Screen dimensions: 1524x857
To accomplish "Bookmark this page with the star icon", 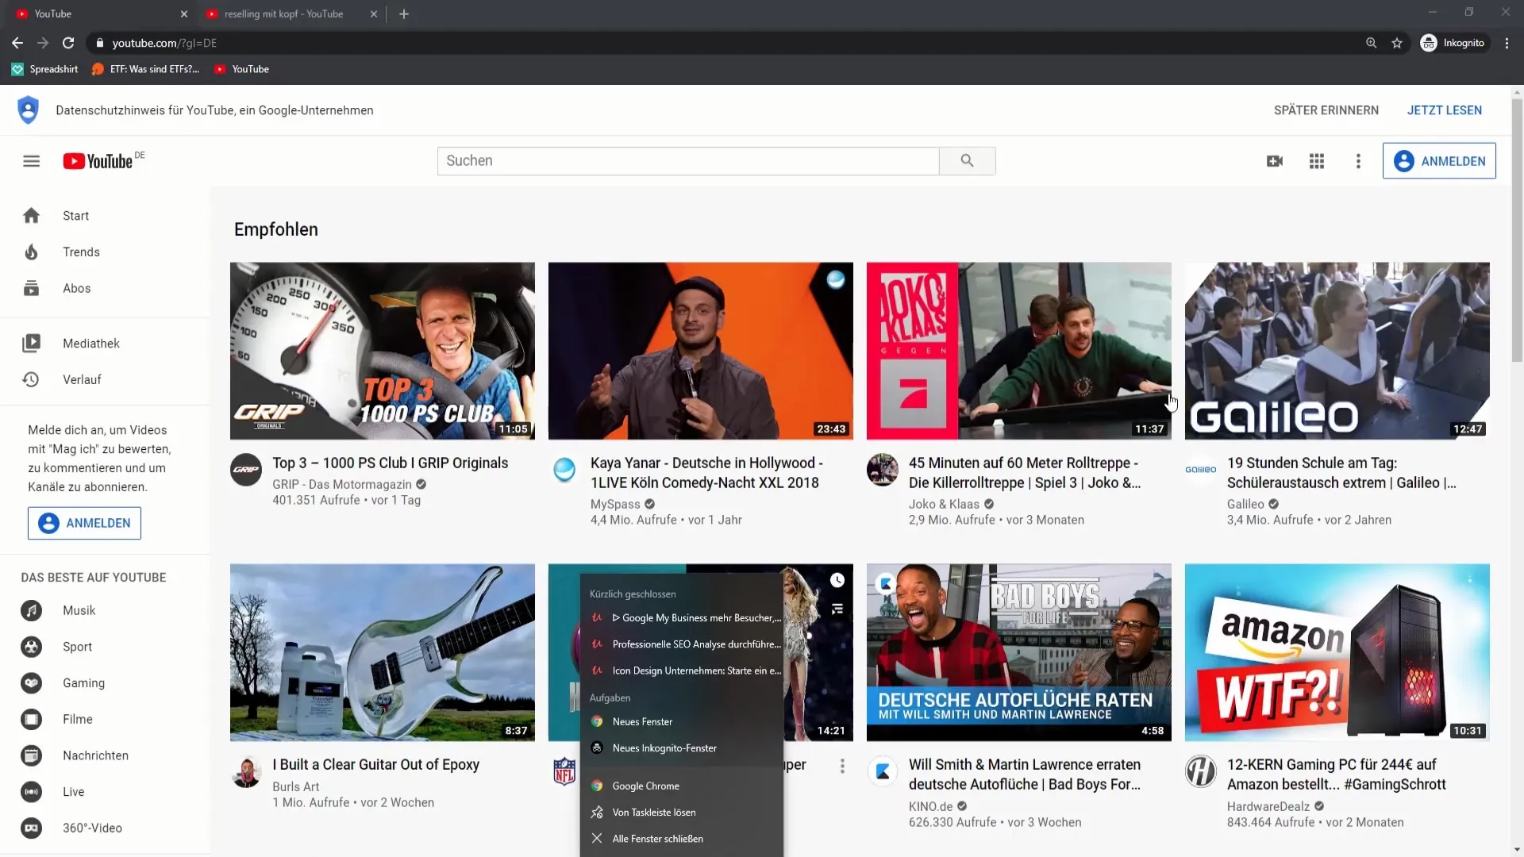I will click(x=1397, y=43).
